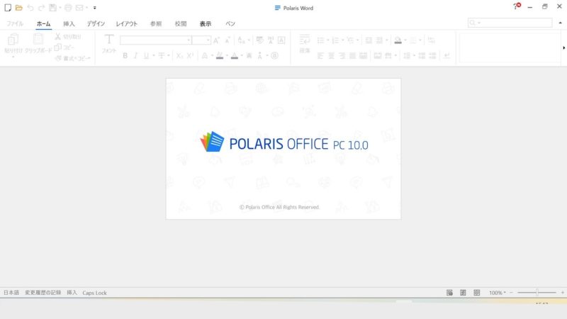The image size is (567, 319).
Task: Click the Cut (切り取り) scissors icon
Action: coord(58,36)
